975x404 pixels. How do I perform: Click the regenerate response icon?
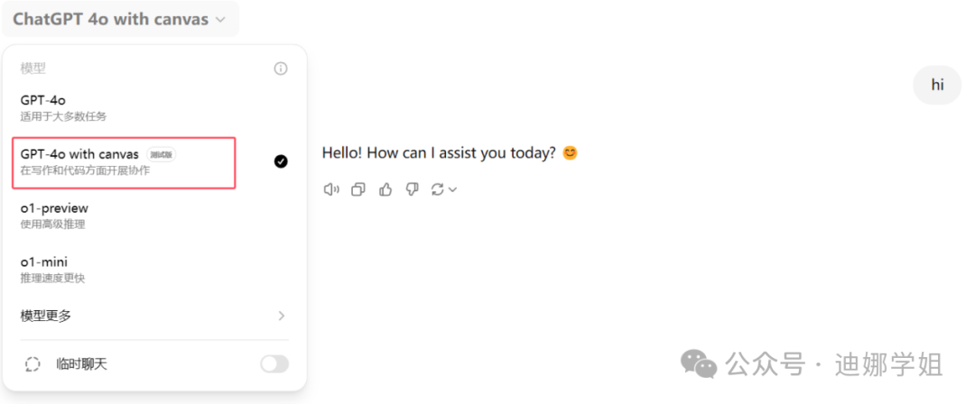pos(438,189)
